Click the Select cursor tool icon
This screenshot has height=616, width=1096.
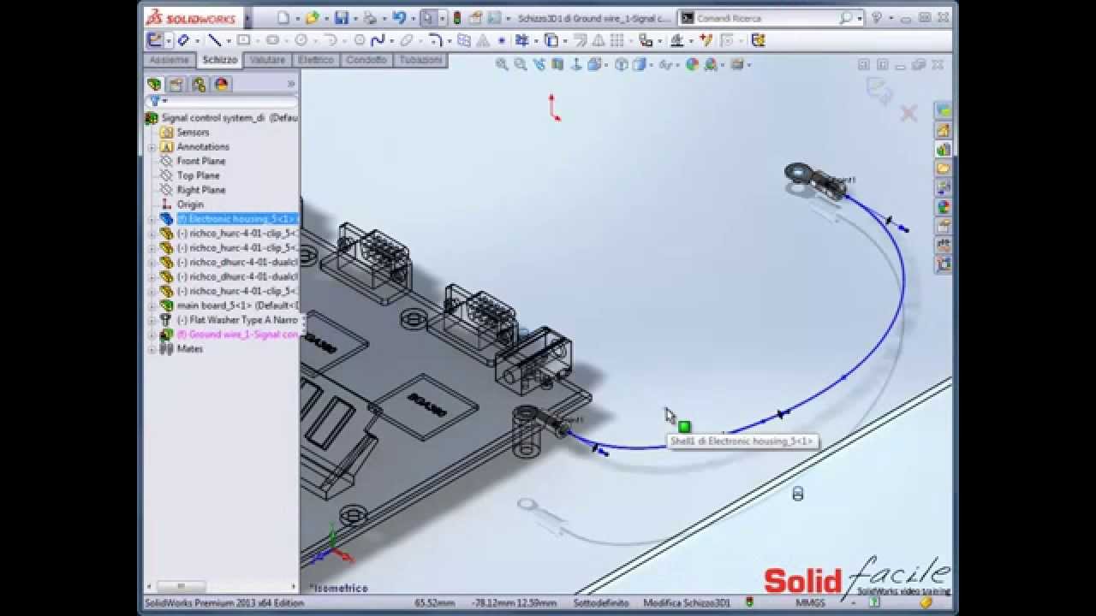point(427,18)
